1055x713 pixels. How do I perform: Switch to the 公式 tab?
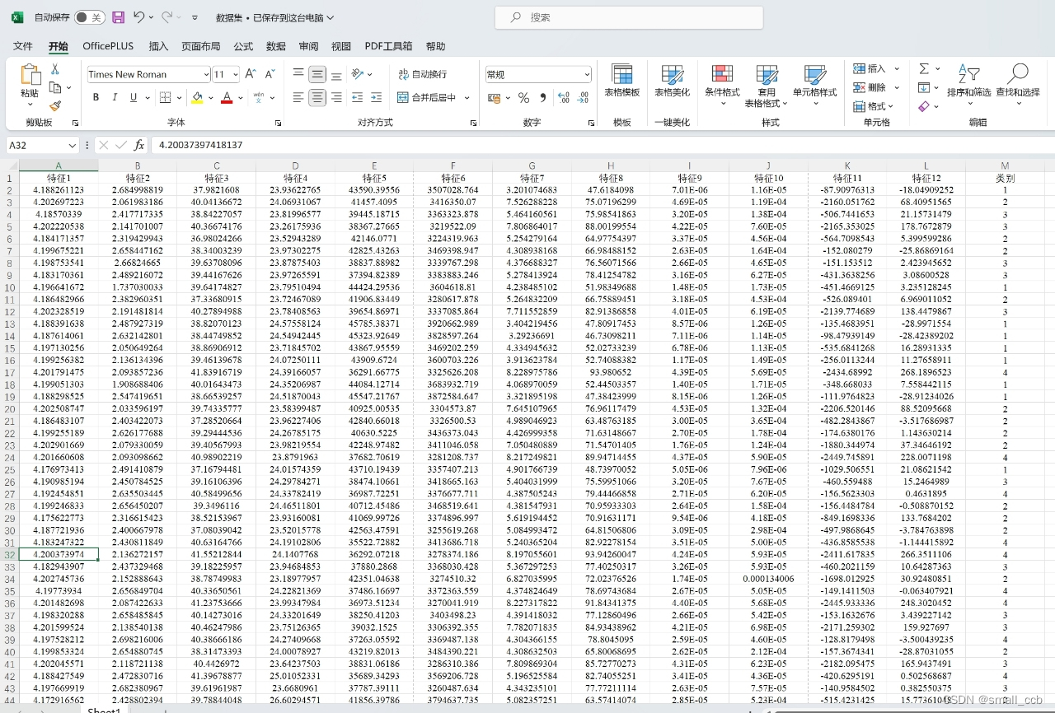pyautogui.click(x=243, y=46)
